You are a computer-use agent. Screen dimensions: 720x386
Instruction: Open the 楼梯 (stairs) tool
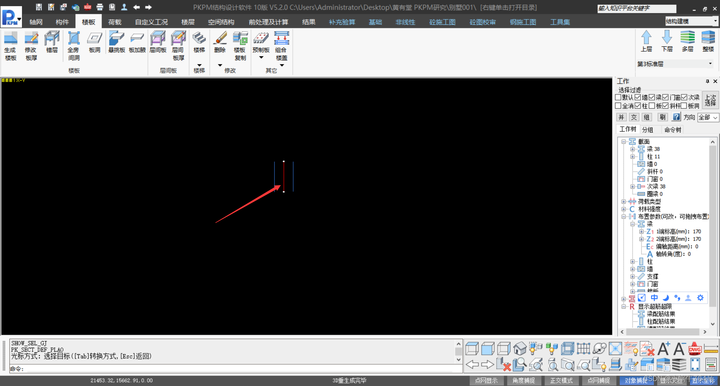tap(199, 42)
